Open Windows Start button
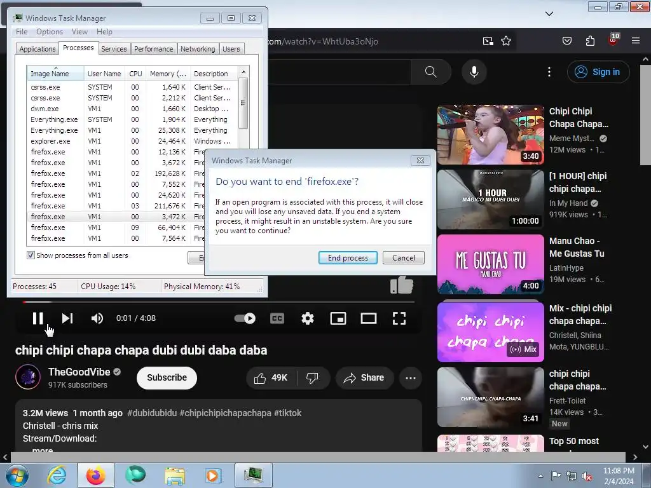Viewport: 651px width, 488px height. point(17,475)
